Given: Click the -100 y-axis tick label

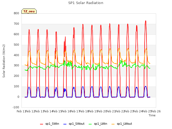Looking at the screenshot, I should click(x=16, y=107).
